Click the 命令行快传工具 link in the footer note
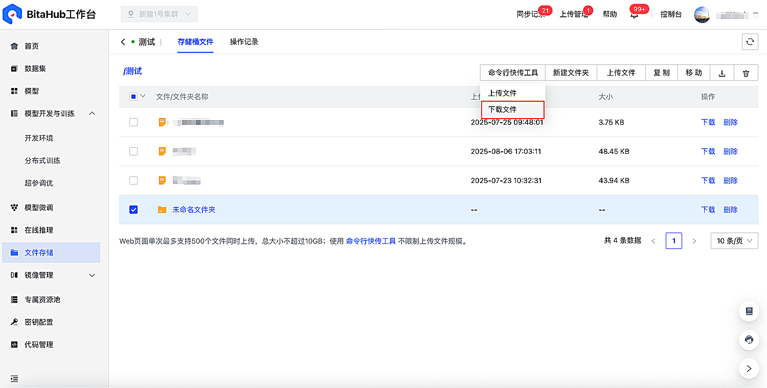Screen dimensions: 767x388 [x=371, y=241]
